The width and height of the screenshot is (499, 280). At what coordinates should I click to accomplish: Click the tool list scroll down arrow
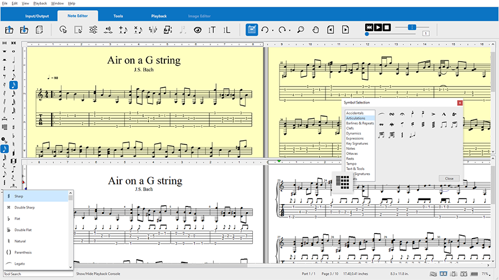pyautogui.click(x=71, y=268)
